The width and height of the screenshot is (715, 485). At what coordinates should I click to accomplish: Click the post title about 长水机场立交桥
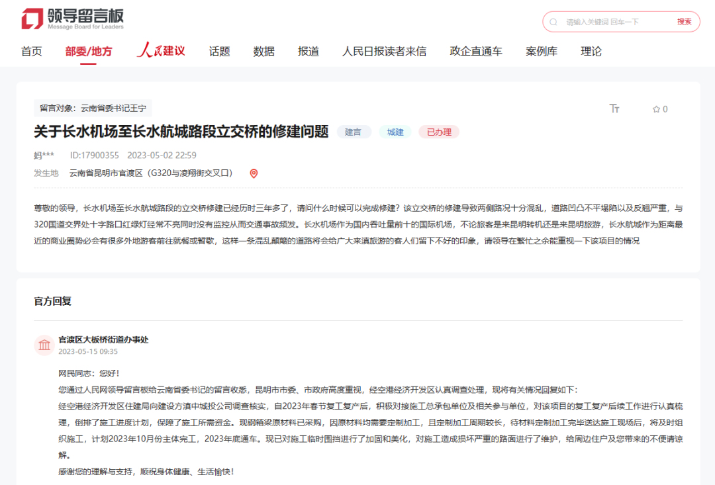tap(181, 132)
